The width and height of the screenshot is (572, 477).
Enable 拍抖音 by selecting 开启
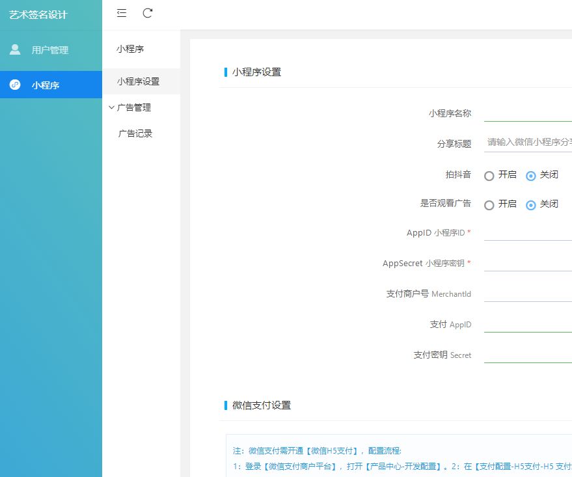click(x=489, y=176)
